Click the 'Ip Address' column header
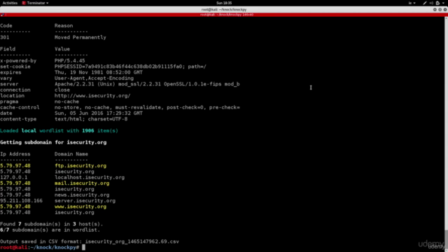Viewport: 448px width, 252px height. 15,154
